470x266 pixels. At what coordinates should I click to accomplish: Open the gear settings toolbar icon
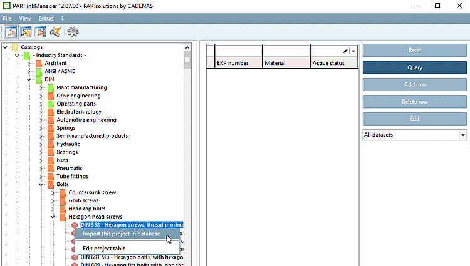pyautogui.click(x=73, y=32)
